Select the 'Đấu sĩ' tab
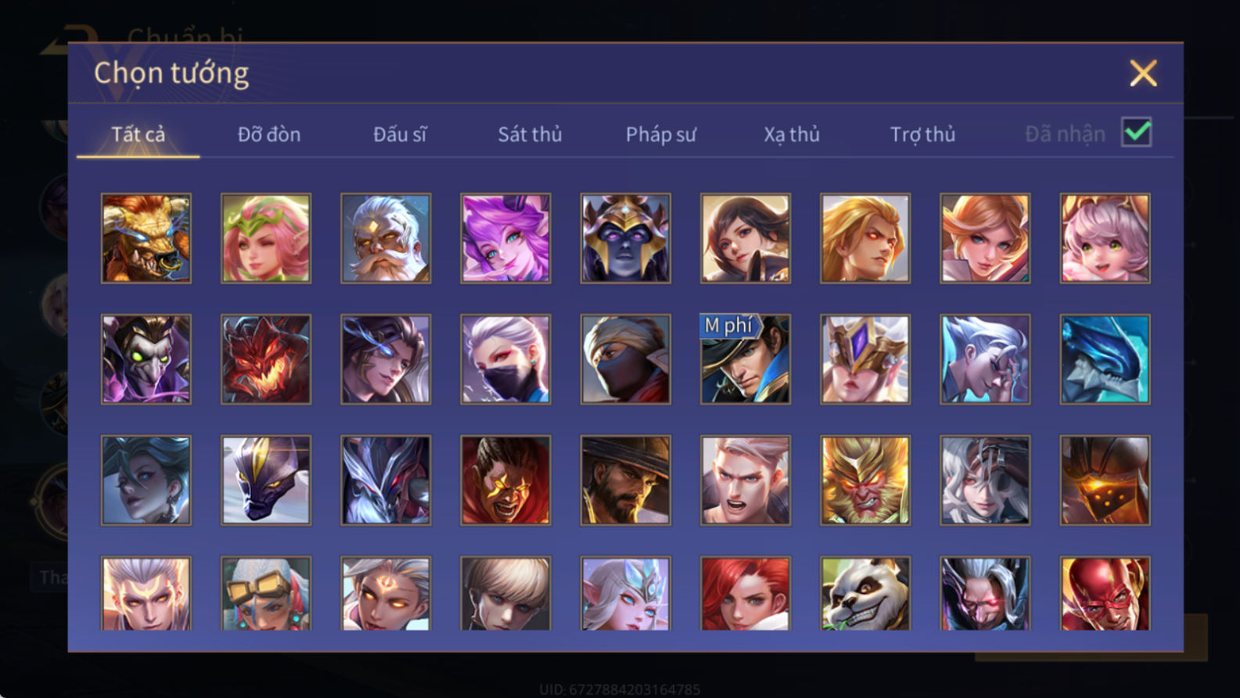 [x=400, y=135]
